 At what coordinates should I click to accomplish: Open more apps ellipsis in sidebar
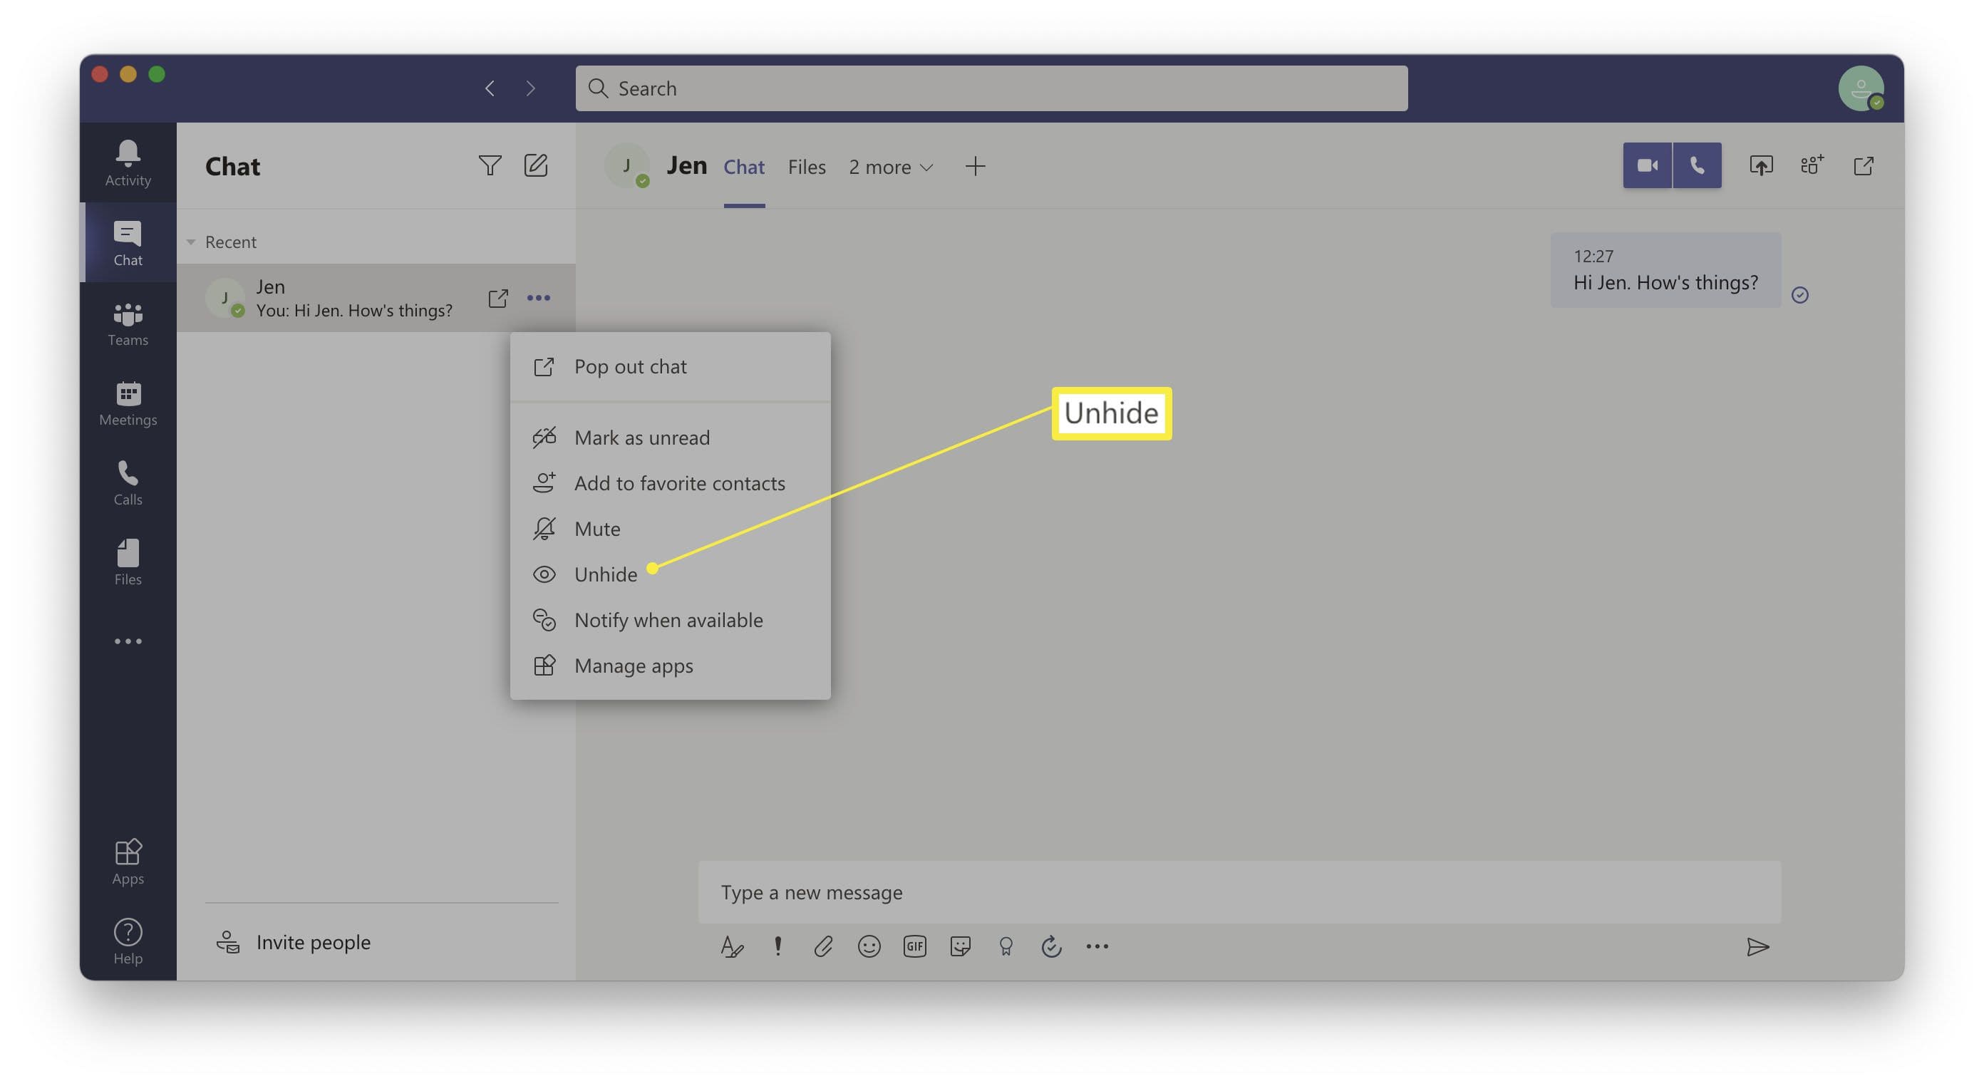coord(128,641)
